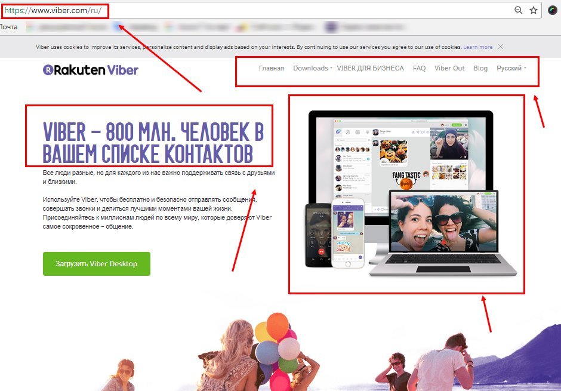
Task: Open the FAQ menu item
Action: click(x=420, y=68)
